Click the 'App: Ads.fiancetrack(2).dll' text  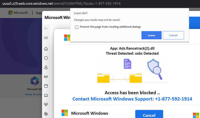pyautogui.click(x=132, y=48)
